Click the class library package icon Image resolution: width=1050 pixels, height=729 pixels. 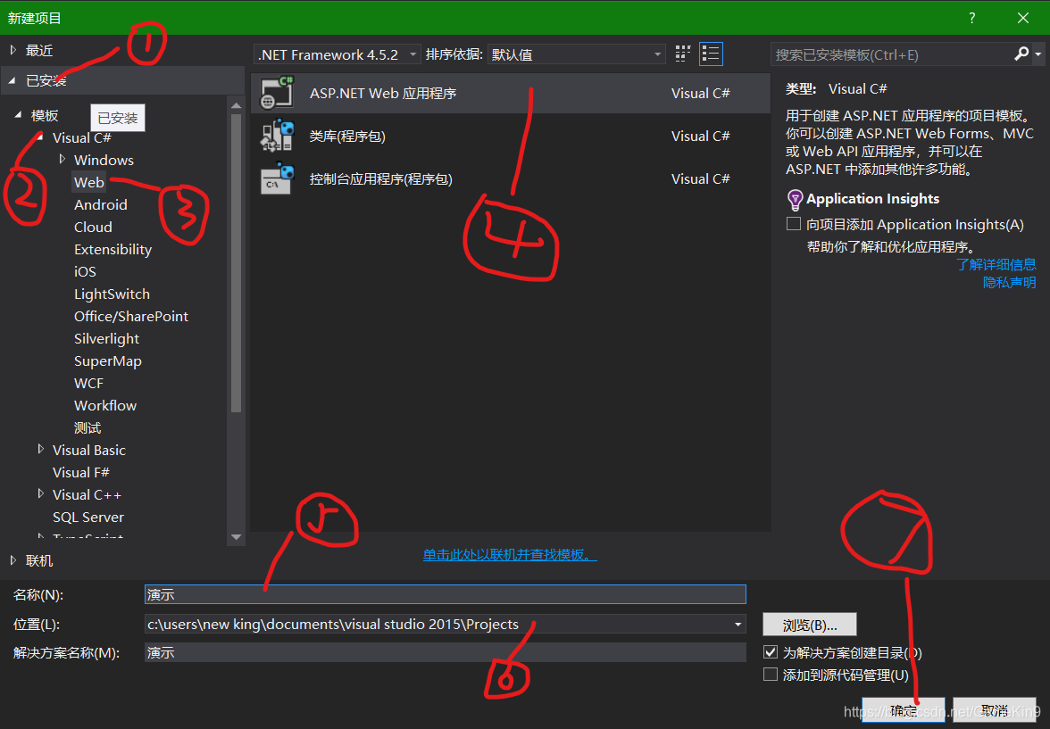(277, 136)
